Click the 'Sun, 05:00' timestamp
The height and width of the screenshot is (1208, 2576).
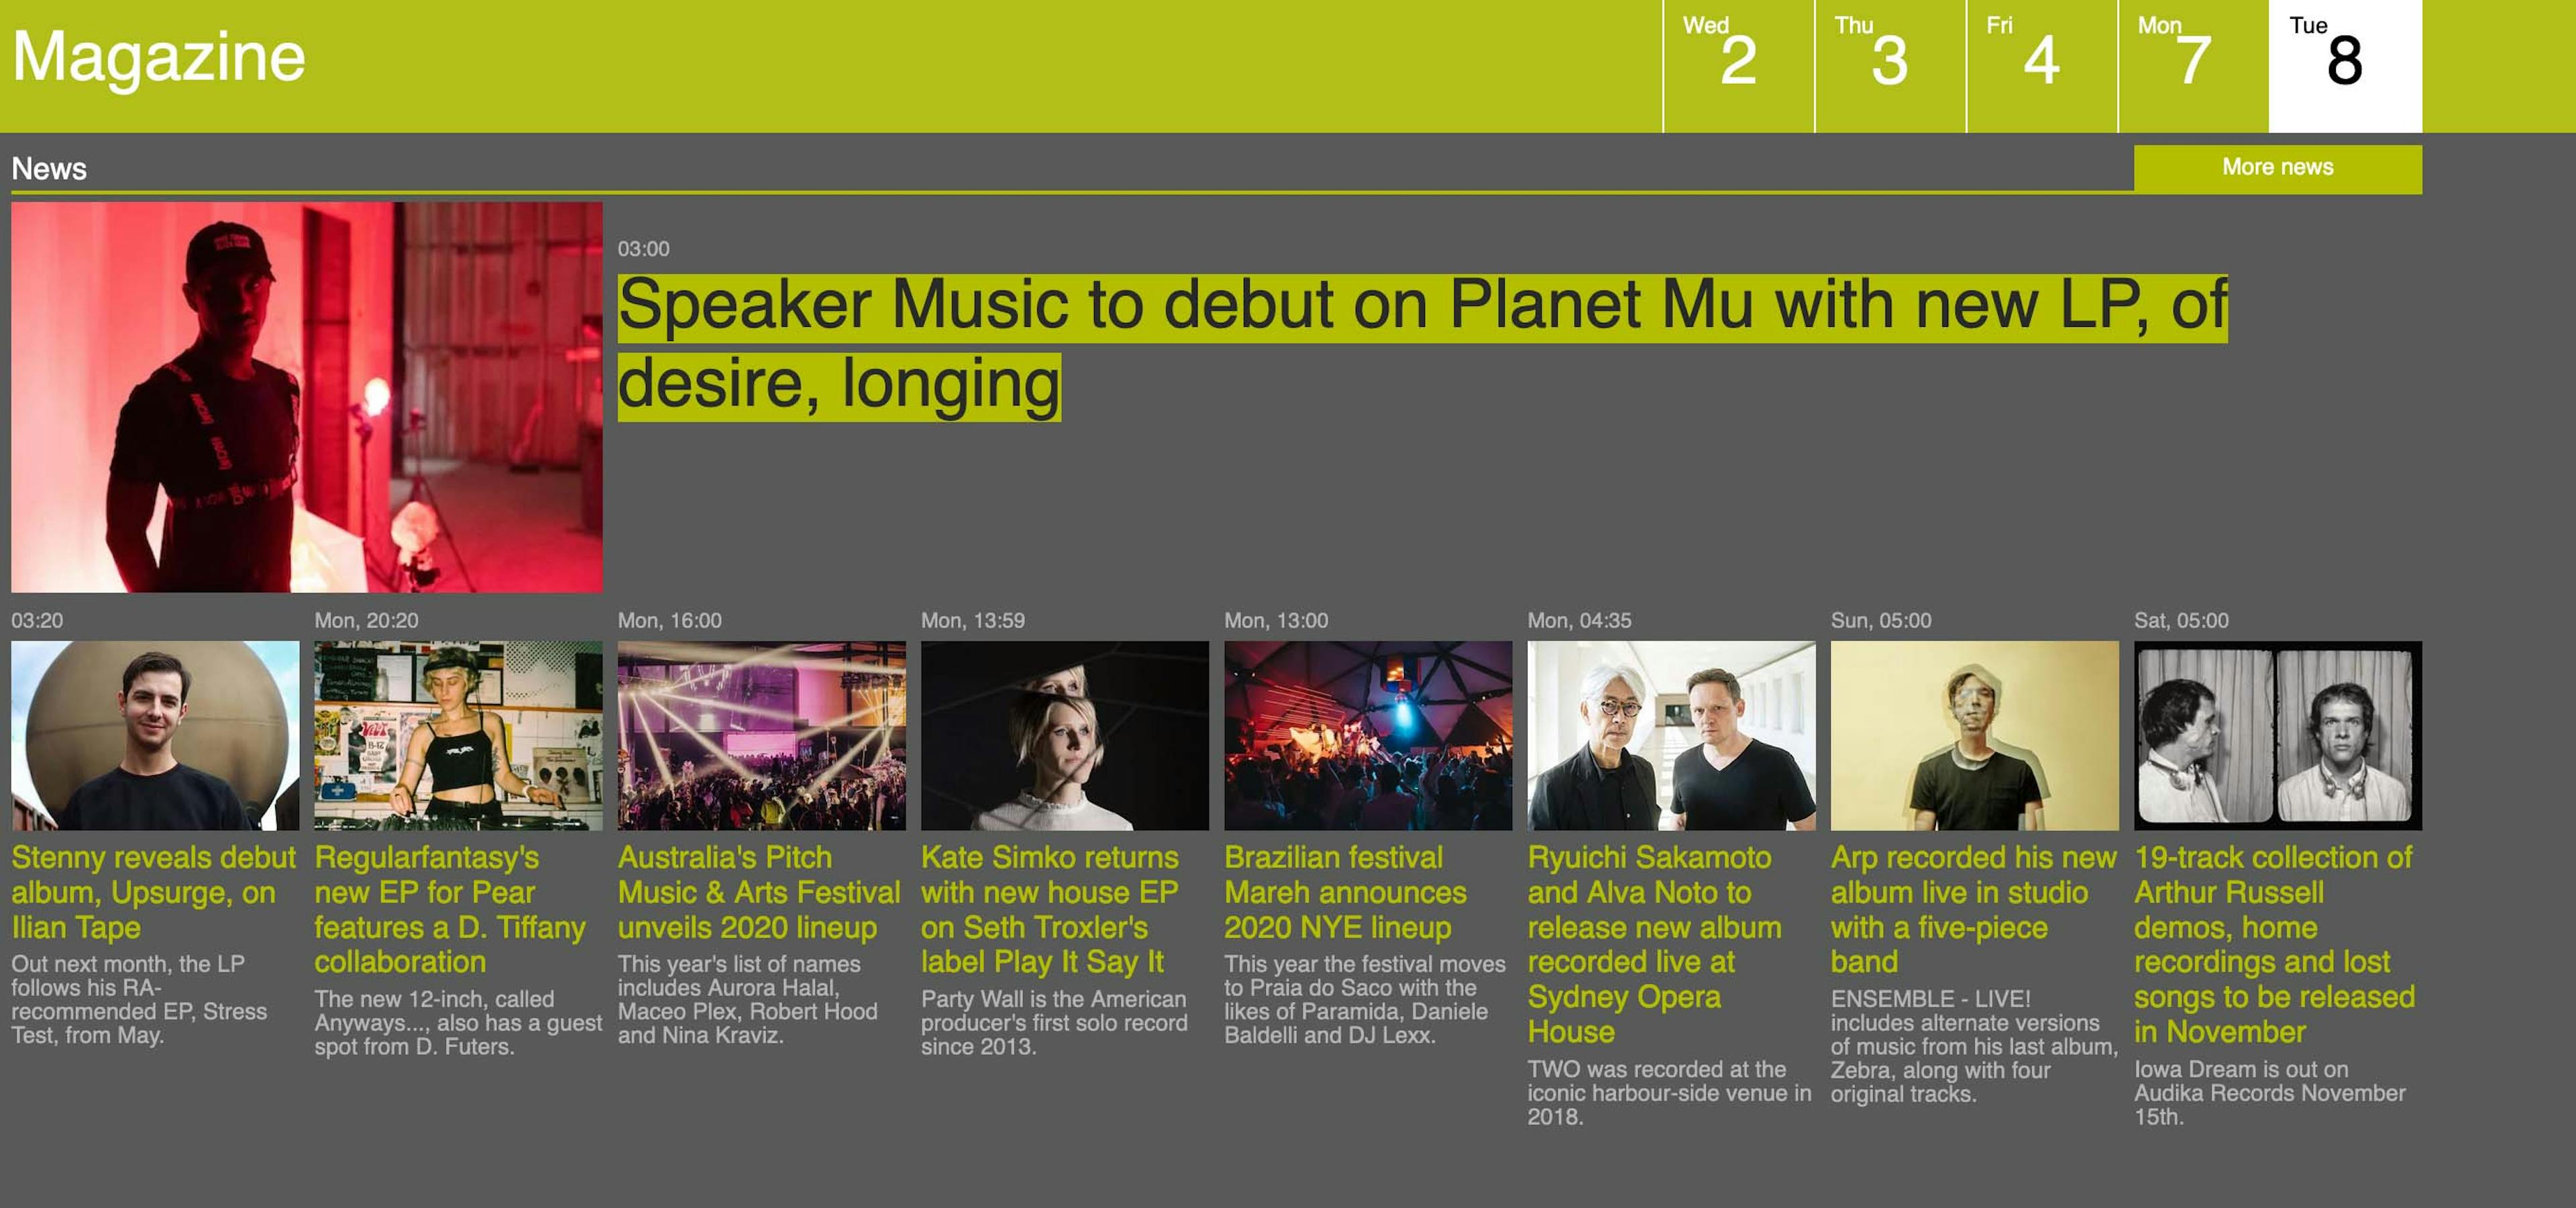[1881, 620]
